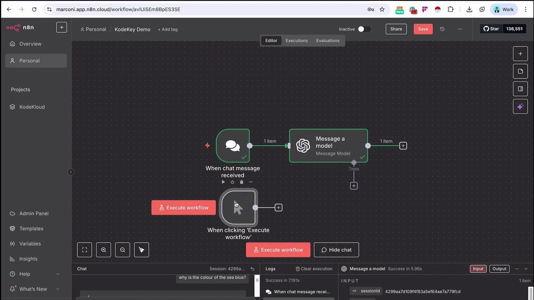
Task: Click the bottom Execute workflow button
Action: click(278, 250)
